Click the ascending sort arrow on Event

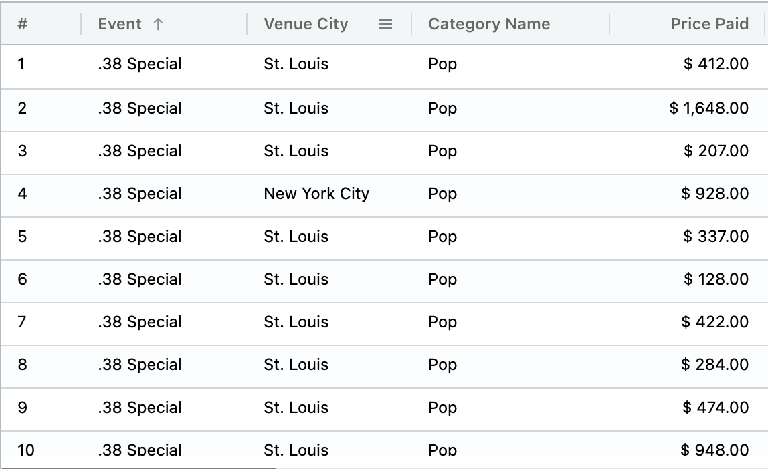pos(158,25)
